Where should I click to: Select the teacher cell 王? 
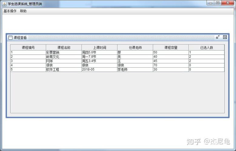click(135, 61)
